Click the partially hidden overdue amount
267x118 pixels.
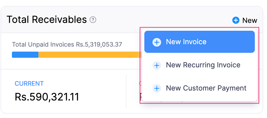click(141, 97)
